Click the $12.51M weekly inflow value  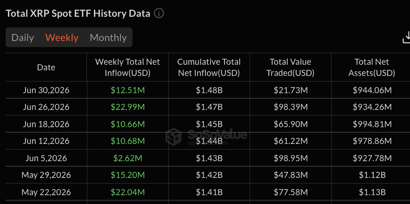127,90
